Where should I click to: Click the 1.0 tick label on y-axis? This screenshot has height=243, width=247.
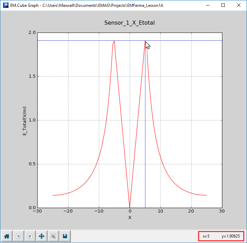[31, 120]
